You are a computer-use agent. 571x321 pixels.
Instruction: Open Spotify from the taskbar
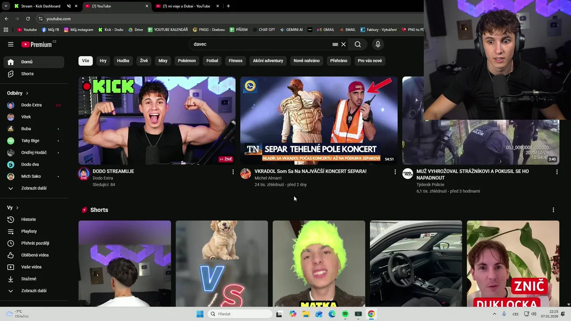point(345,314)
